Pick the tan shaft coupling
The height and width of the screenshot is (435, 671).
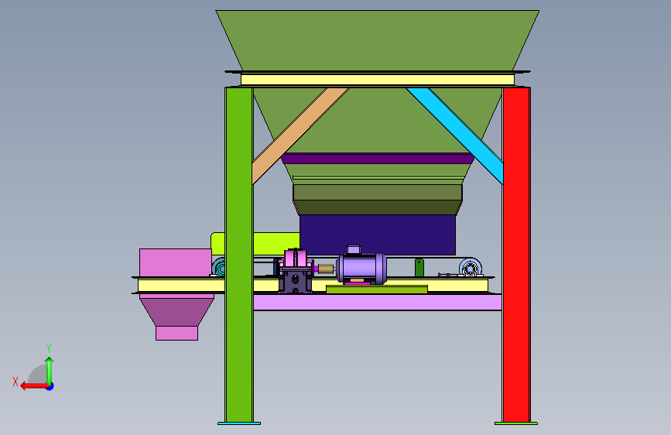[326, 269]
